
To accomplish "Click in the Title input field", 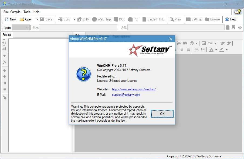I will pyautogui.click(x=78, y=27).
